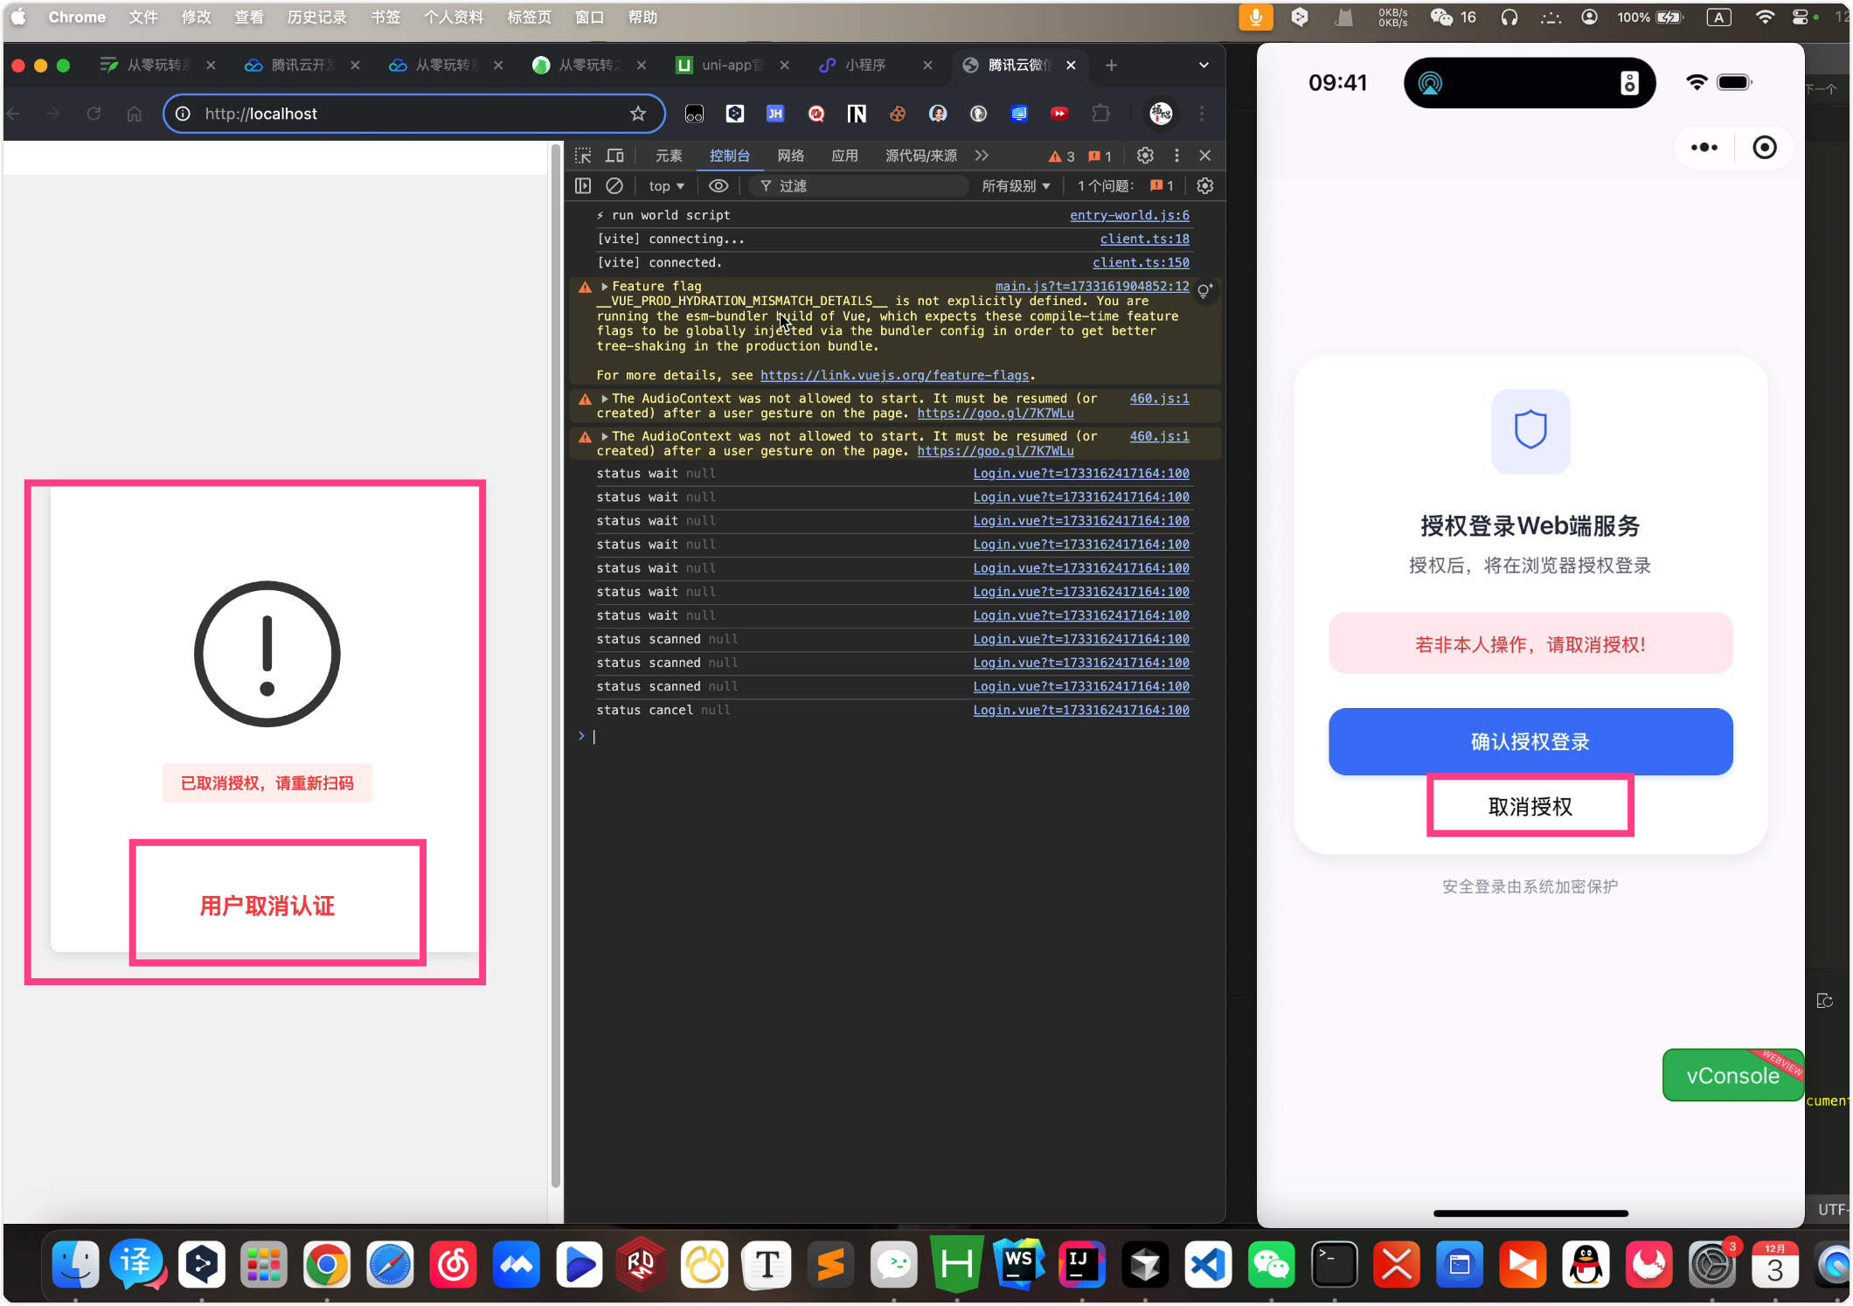Open the Login.vue link on the status cancel row
Screen dimensions: 1853x1306
click(1081, 710)
